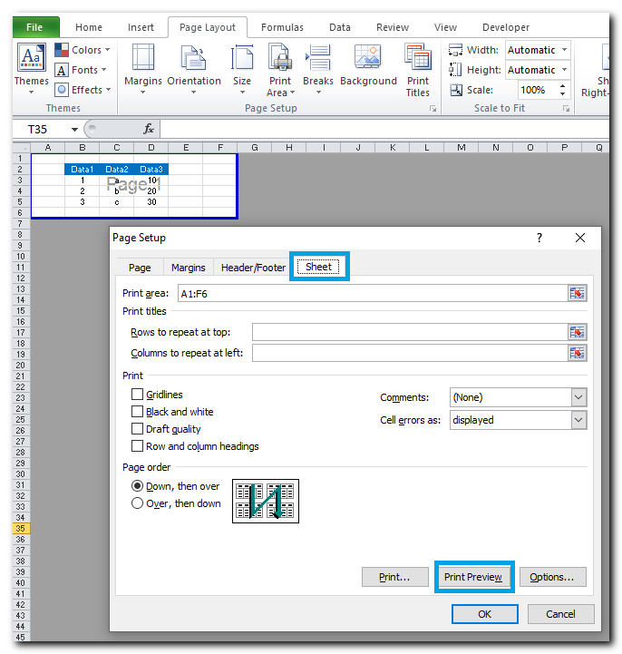Check the Black and white option

coord(138,412)
